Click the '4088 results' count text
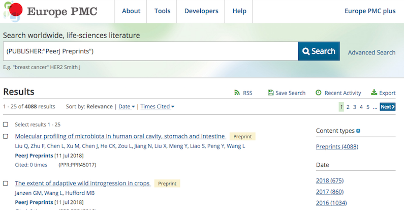This screenshot has height=210, width=404. tap(40, 107)
